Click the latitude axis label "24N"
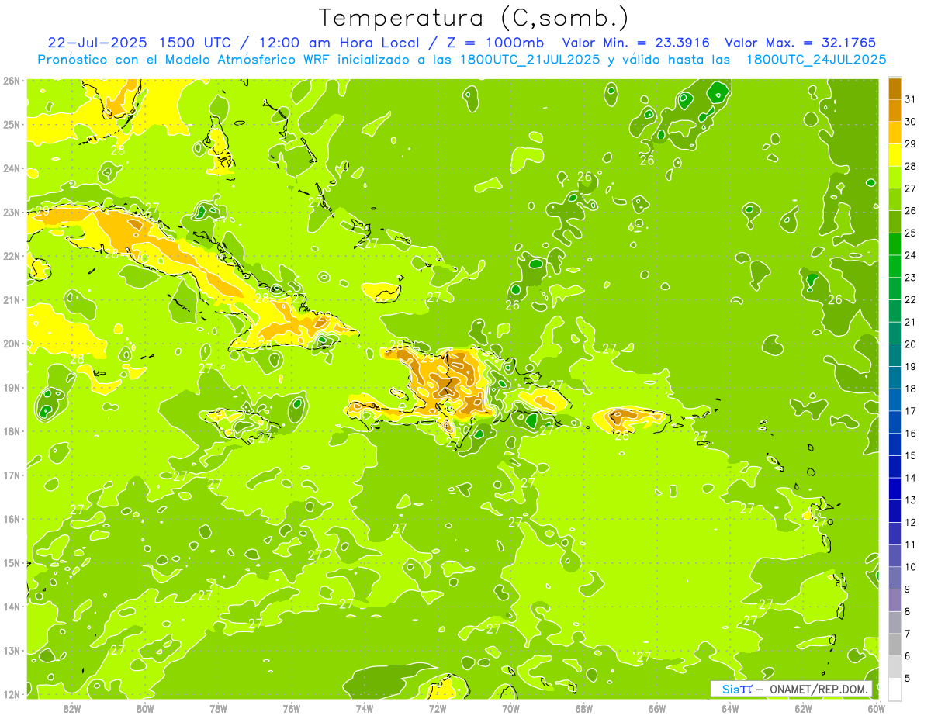The image size is (931, 719). [x=12, y=168]
